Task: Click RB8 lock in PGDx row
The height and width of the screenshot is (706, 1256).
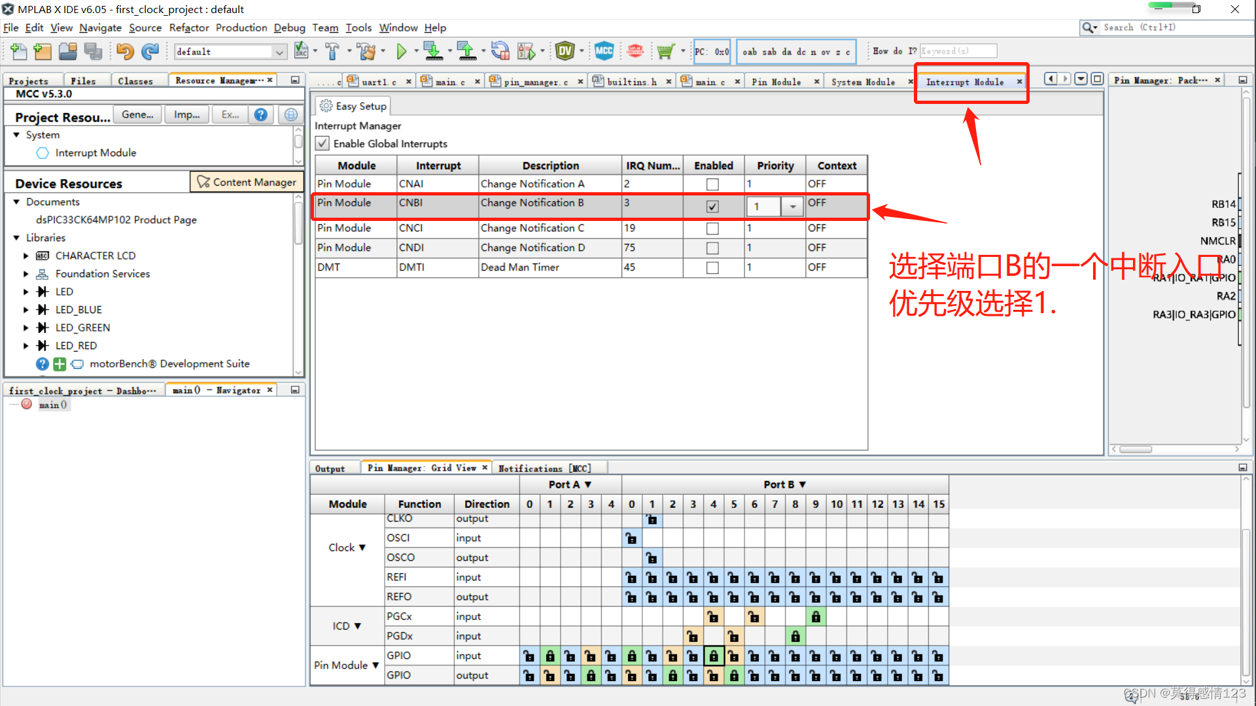Action: (795, 636)
